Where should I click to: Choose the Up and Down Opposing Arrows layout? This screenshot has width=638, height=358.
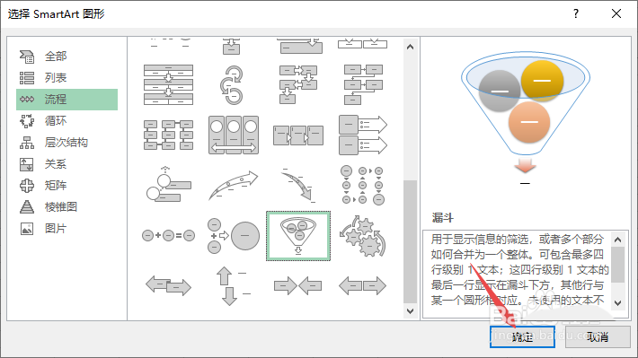pyautogui.click(x=233, y=286)
